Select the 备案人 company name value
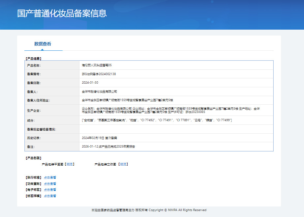 coord(100,92)
